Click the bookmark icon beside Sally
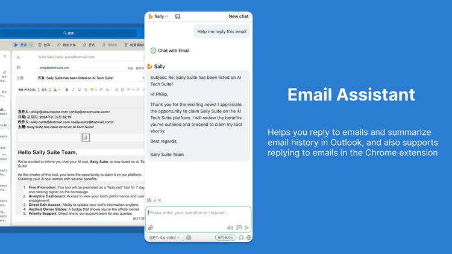Screen dimensions: 452x254 [x=177, y=17]
